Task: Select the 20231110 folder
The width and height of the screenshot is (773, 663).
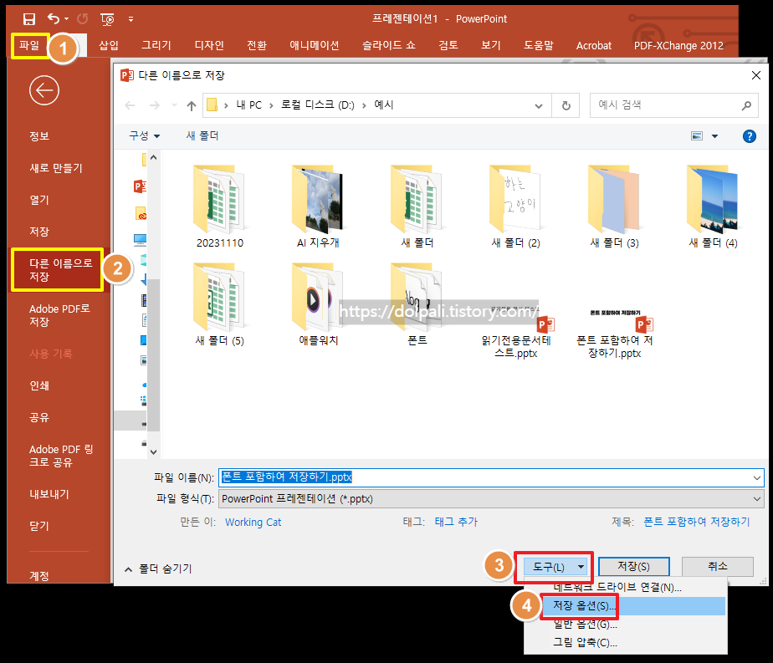Action: 220,207
